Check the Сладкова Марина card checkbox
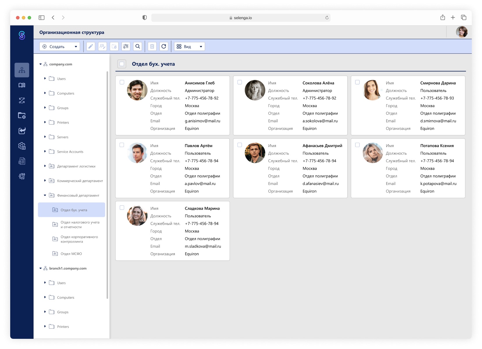 click(x=122, y=208)
